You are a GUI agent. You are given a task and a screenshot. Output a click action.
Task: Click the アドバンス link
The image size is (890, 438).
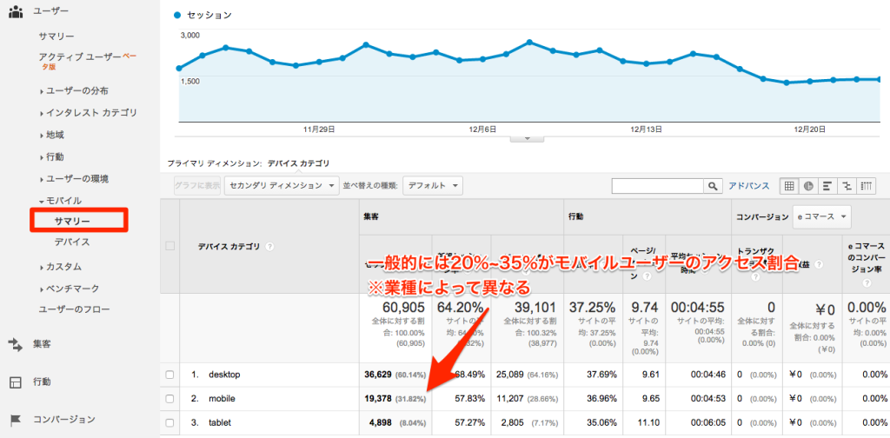[x=748, y=186]
